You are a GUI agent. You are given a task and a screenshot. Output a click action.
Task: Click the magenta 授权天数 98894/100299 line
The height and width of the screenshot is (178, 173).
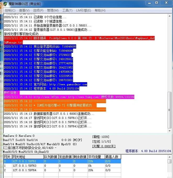(x=69, y=97)
